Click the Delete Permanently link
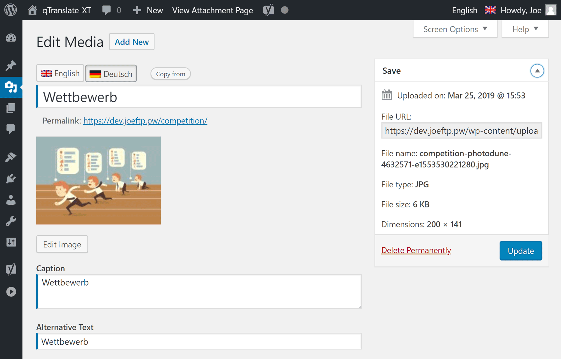 (x=416, y=250)
